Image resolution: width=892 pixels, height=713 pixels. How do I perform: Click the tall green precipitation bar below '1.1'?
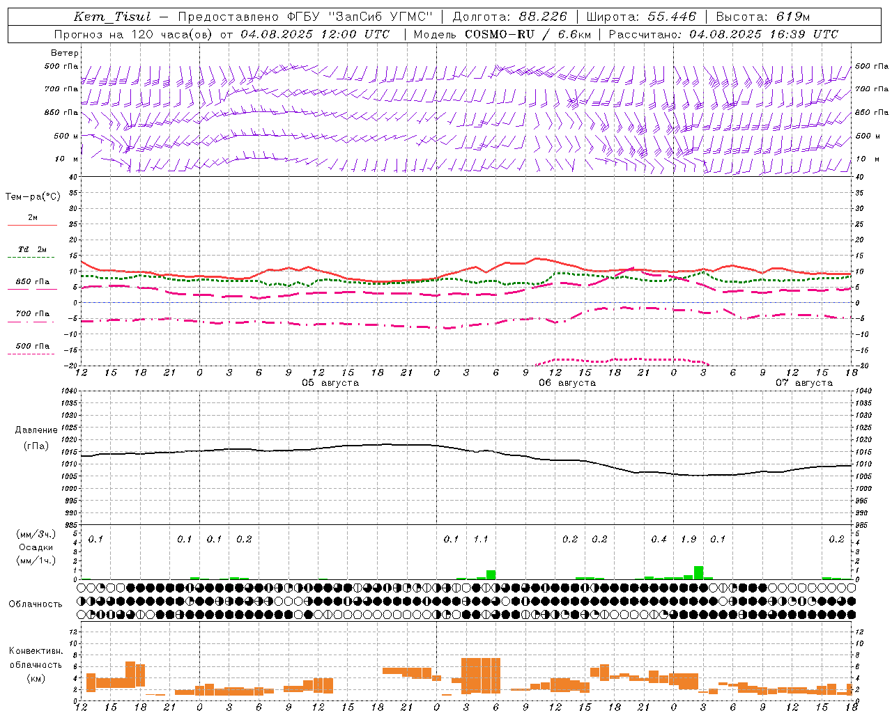[491, 575]
